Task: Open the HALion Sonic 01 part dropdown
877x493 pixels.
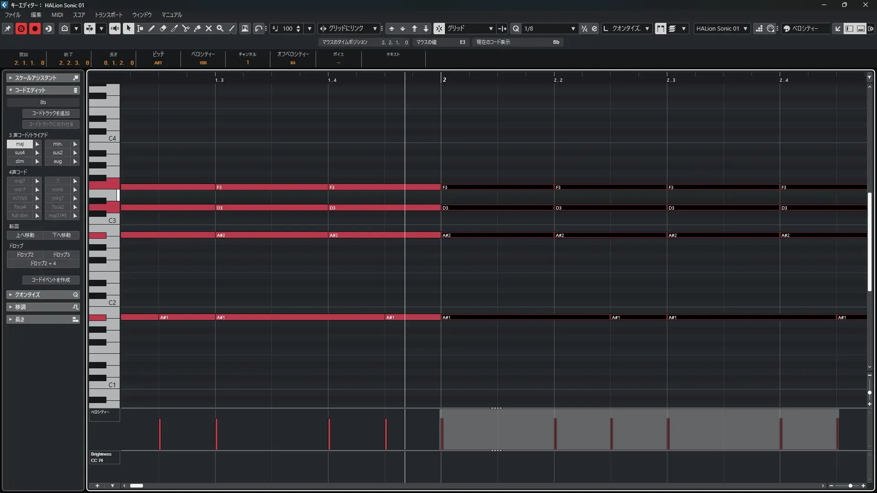Action: pos(722,28)
